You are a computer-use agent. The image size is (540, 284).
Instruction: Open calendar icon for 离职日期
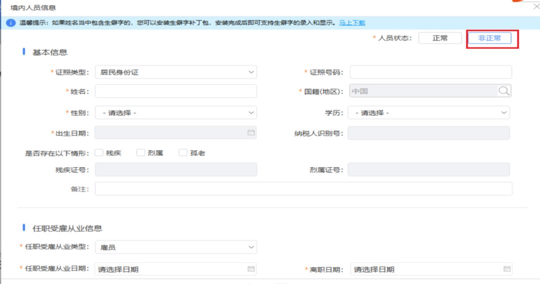tap(507, 269)
